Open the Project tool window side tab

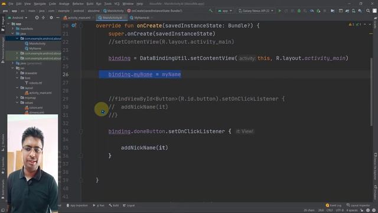(x=2, y=24)
